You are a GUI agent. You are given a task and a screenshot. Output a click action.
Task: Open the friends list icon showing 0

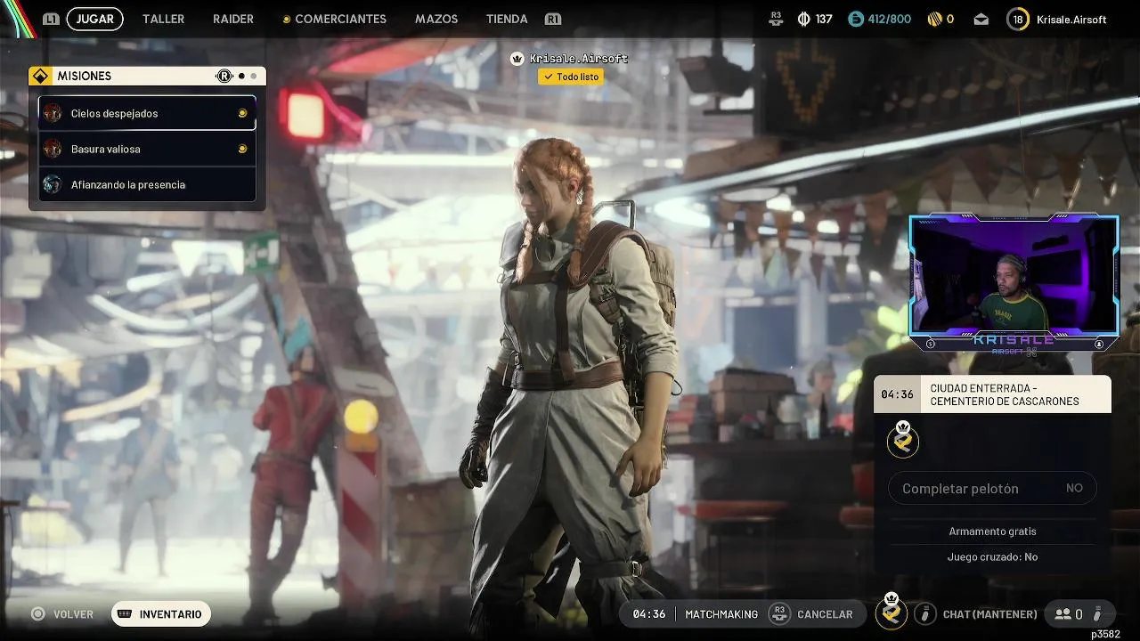point(1063,613)
